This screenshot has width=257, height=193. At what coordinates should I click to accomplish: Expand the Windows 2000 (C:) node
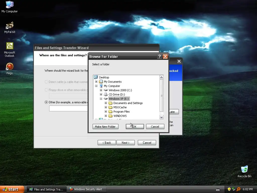pyautogui.click(x=101, y=90)
